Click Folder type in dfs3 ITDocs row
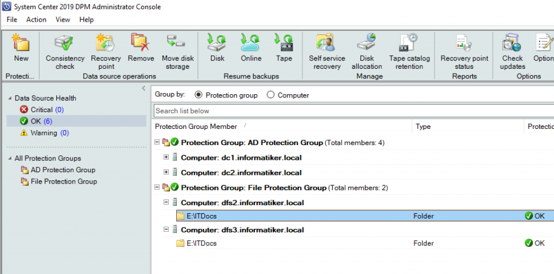This screenshot has height=274, width=554. pos(423,243)
